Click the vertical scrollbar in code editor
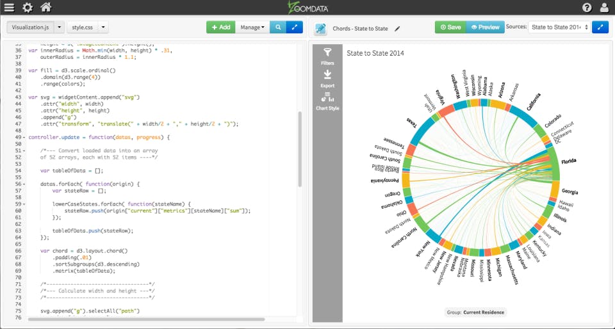Viewport: 615px width, 329px height. [x=300, y=149]
